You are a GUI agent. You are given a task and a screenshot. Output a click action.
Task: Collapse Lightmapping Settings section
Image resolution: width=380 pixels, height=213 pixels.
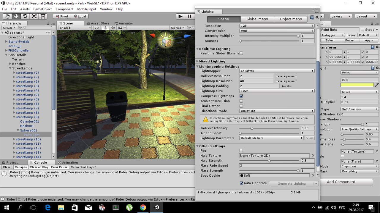(x=197, y=67)
